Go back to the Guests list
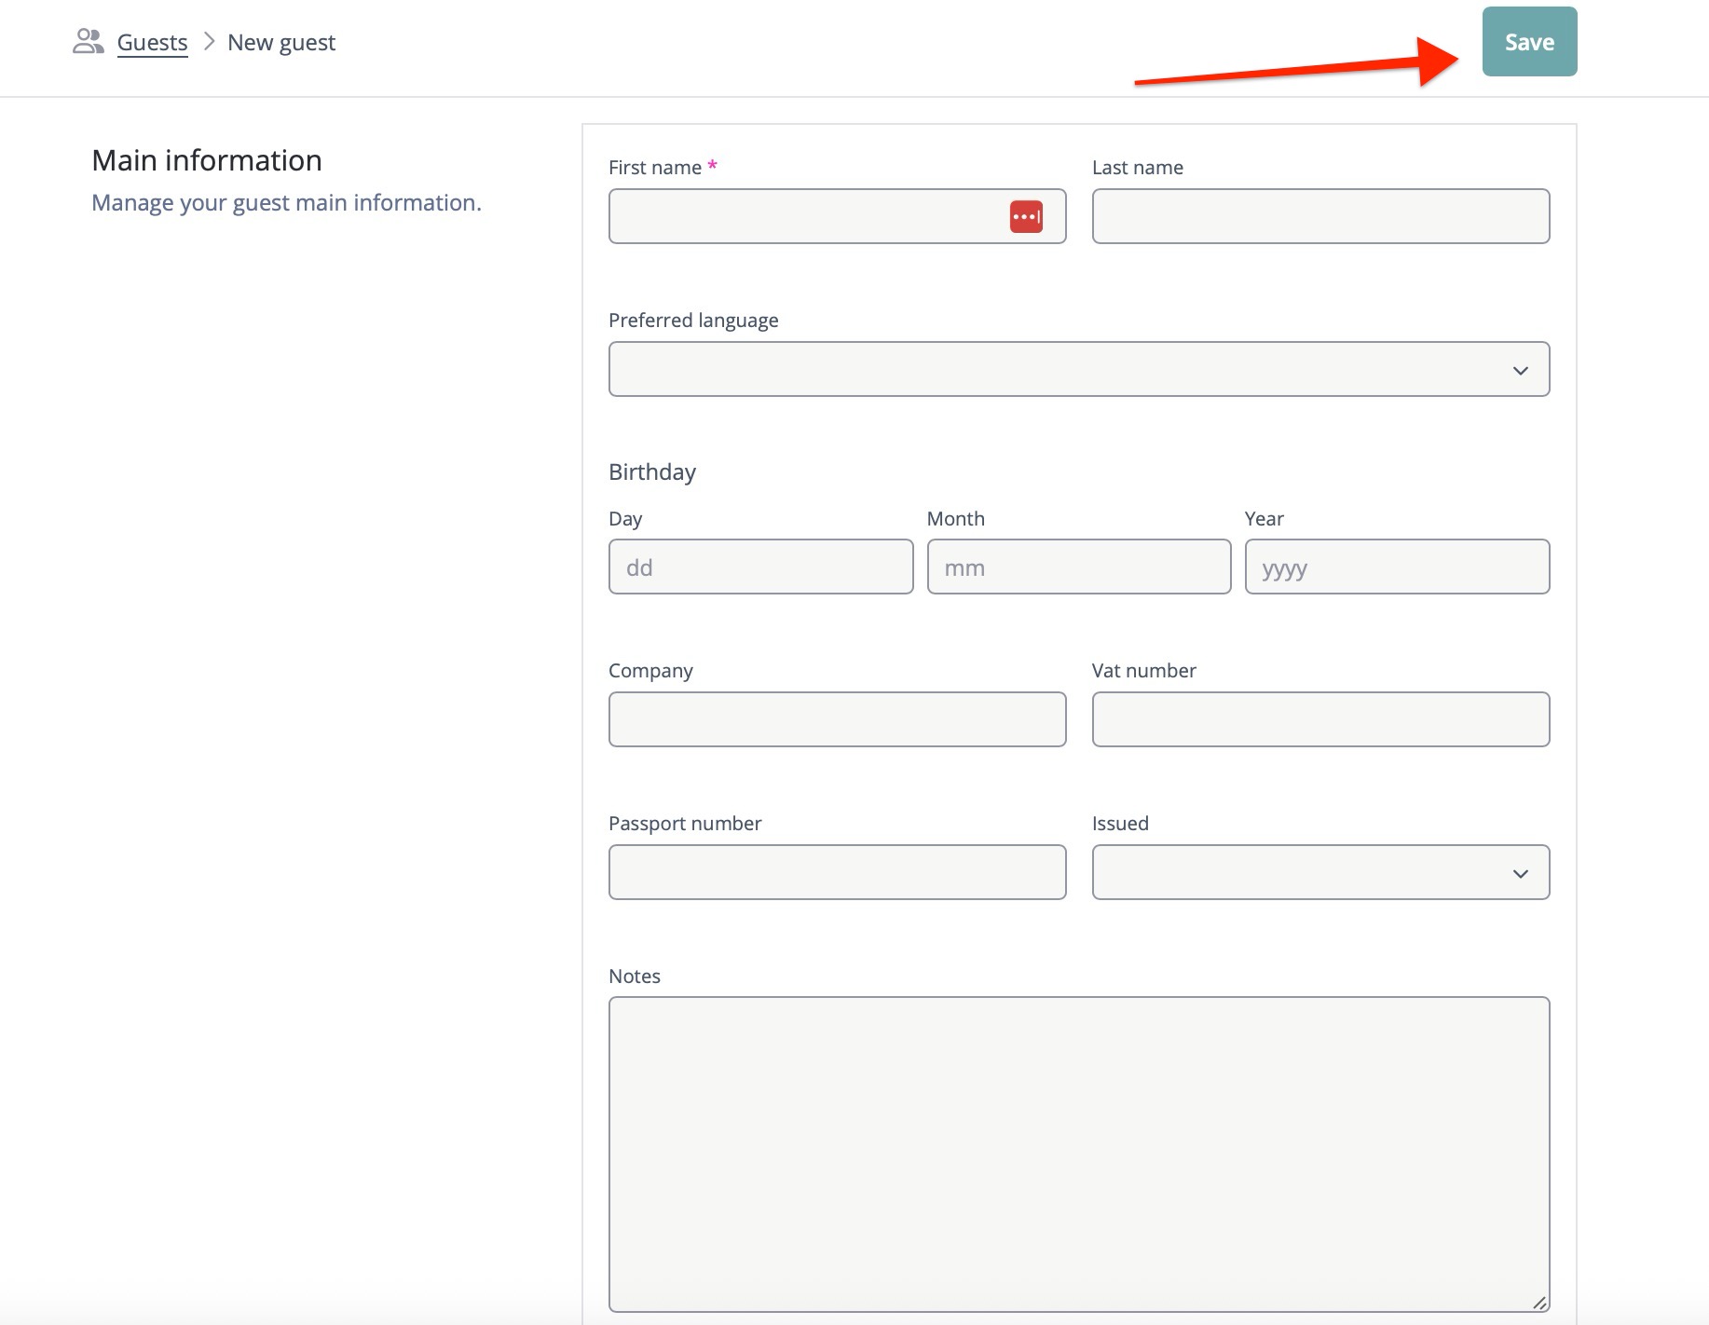The height and width of the screenshot is (1325, 1709). point(152,43)
